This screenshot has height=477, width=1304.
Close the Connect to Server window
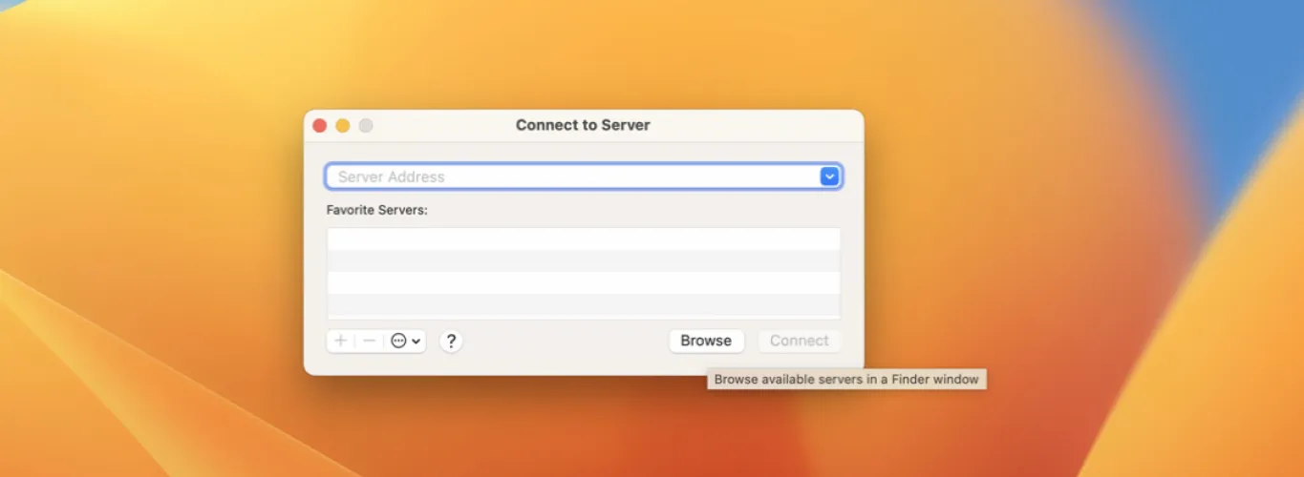[320, 126]
